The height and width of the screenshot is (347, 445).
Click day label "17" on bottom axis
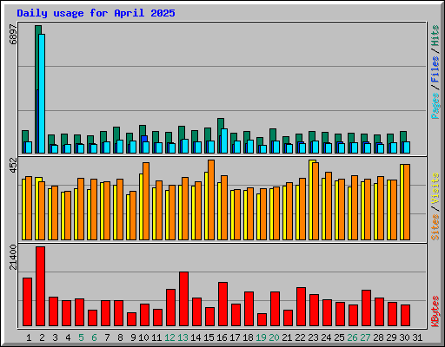tap(235, 337)
